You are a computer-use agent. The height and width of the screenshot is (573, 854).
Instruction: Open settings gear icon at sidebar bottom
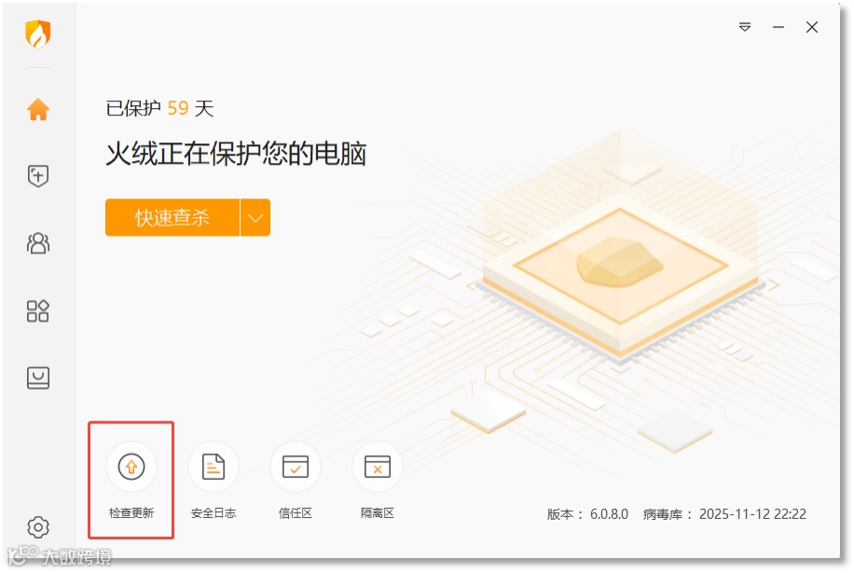pos(38,526)
